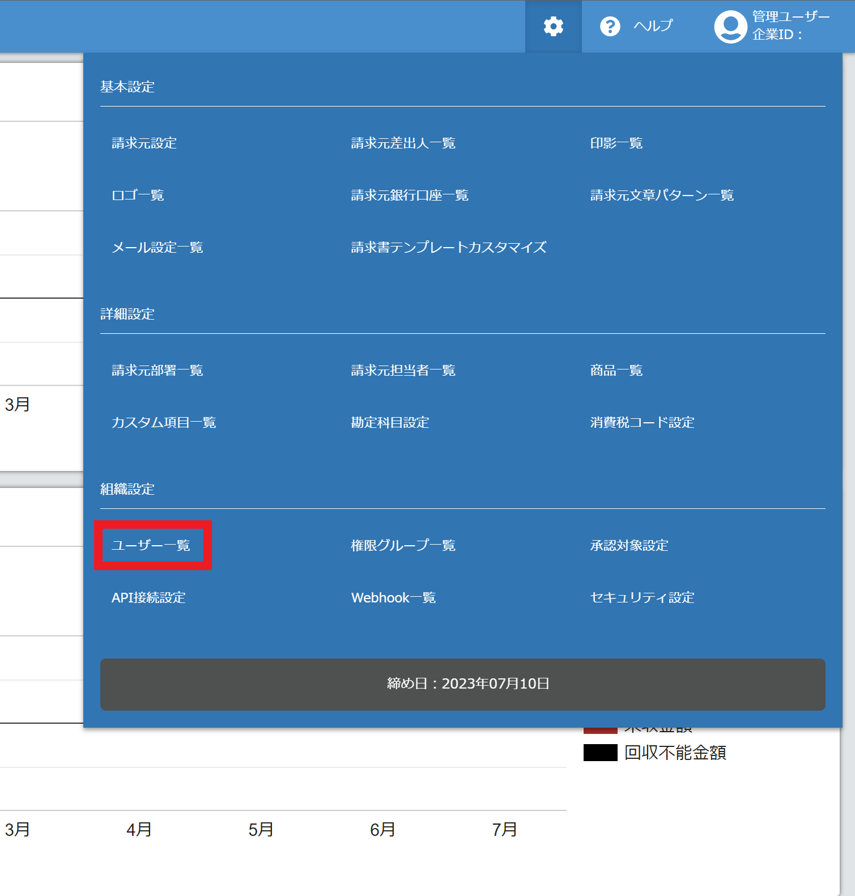Go to ロゴ一覧 settings
Screen dimensions: 855x896
coord(138,196)
